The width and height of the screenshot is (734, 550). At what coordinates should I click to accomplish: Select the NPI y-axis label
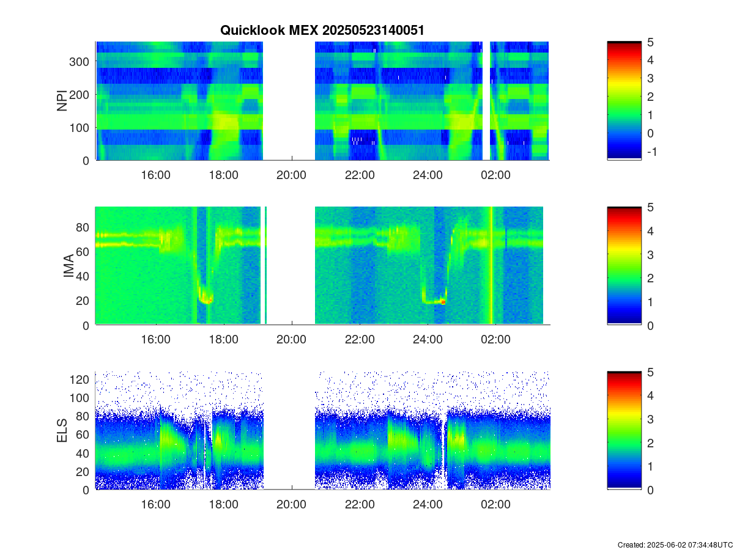coord(62,101)
